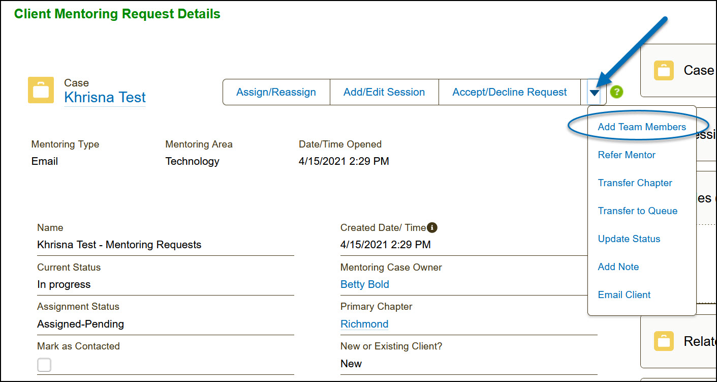Image resolution: width=717 pixels, height=382 pixels.
Task: Toggle the Mark as Contacted checkbox
Action: coord(44,365)
